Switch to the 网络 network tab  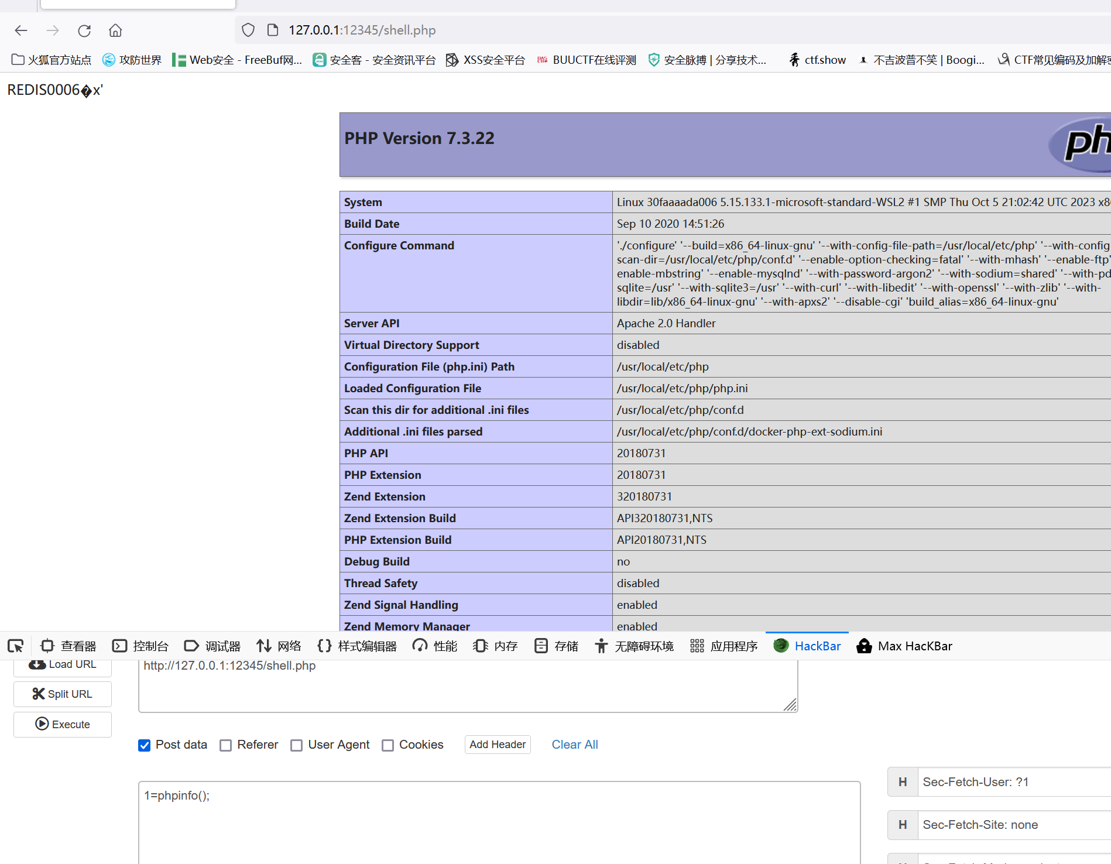(x=279, y=646)
